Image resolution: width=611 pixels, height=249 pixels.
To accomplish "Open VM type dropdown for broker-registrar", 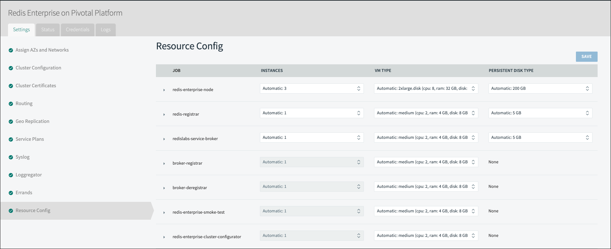I will (426, 162).
